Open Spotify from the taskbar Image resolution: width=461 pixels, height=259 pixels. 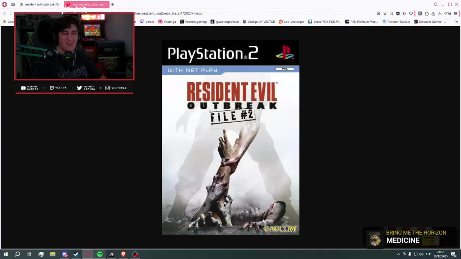pyautogui.click(x=100, y=254)
